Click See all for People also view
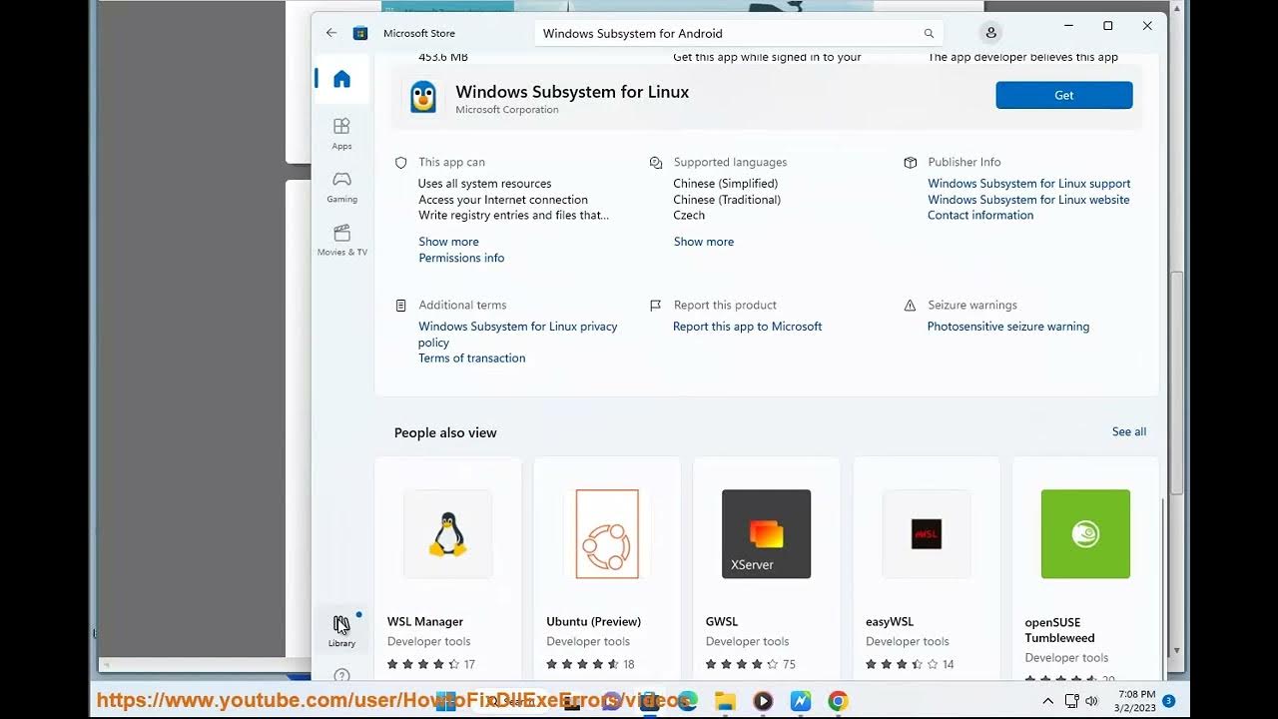Image resolution: width=1278 pixels, height=719 pixels. [x=1129, y=431]
